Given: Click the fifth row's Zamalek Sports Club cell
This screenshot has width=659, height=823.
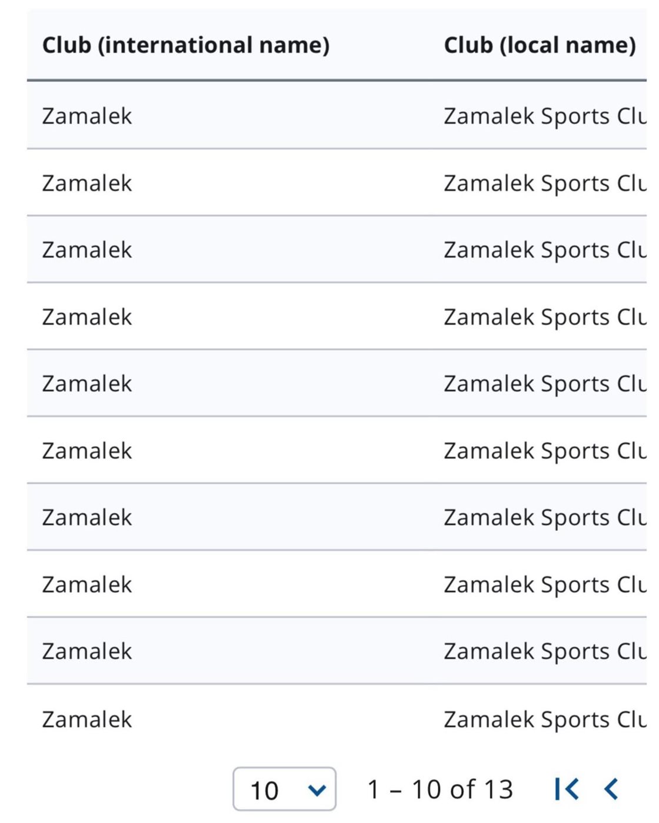Looking at the screenshot, I should point(544,384).
